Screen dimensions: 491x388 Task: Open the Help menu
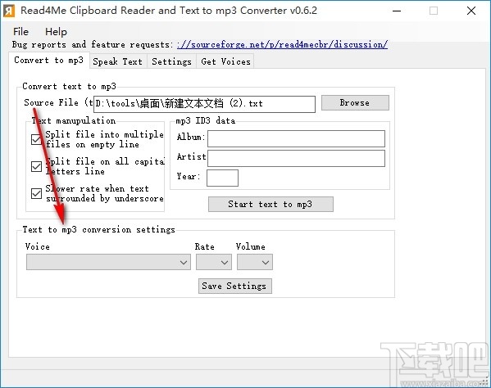tap(56, 32)
